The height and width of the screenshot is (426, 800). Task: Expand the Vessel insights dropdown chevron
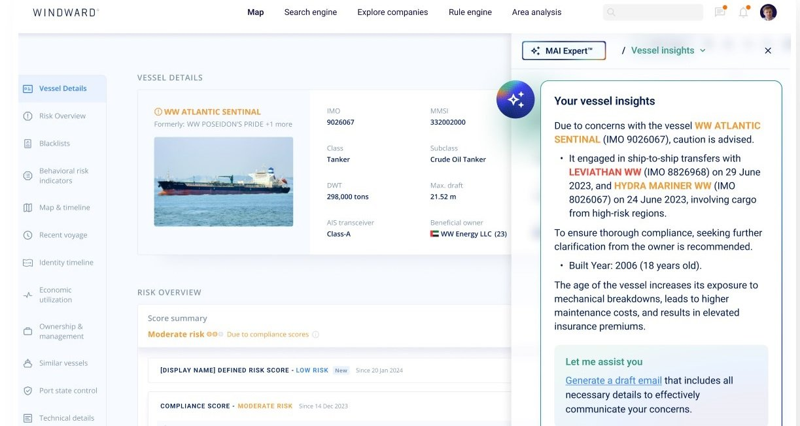[703, 50]
